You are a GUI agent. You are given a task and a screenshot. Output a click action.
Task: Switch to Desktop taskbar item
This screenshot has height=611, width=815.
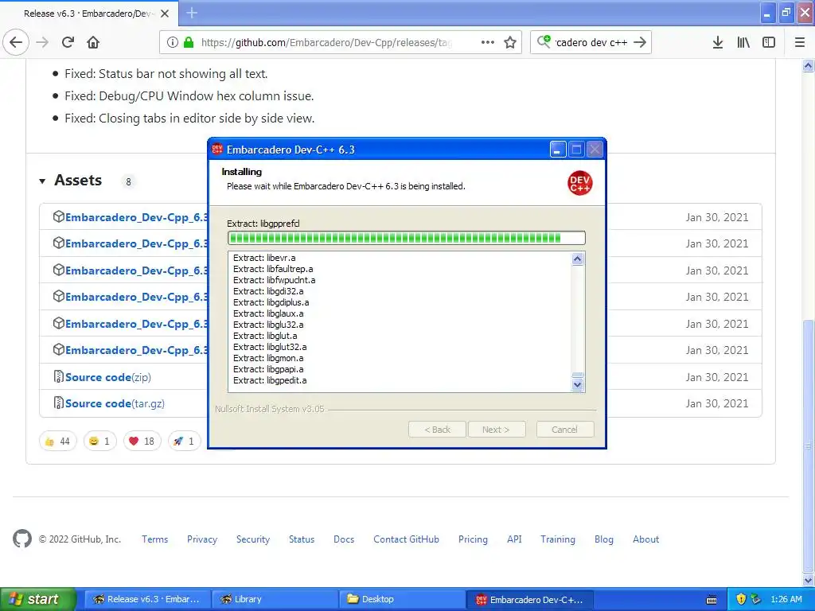coord(402,599)
